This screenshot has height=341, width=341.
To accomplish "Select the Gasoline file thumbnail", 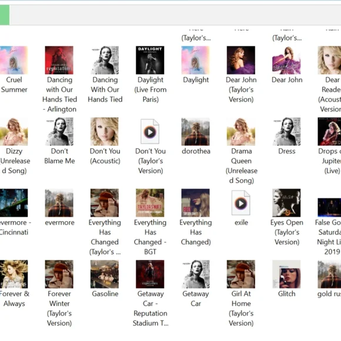I will click(x=105, y=274).
